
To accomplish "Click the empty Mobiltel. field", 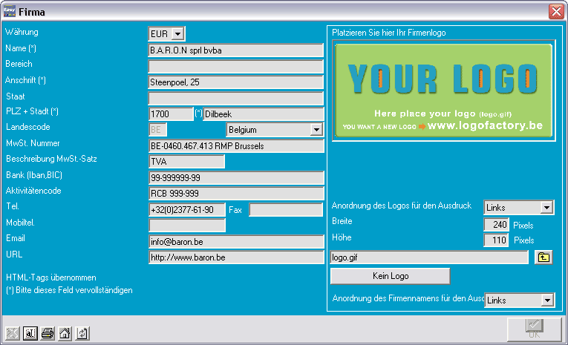I will click(x=187, y=225).
